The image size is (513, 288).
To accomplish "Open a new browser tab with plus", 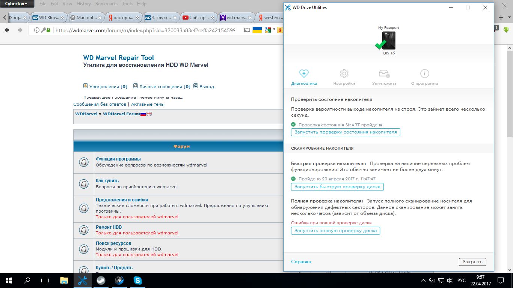I will 501,18.
